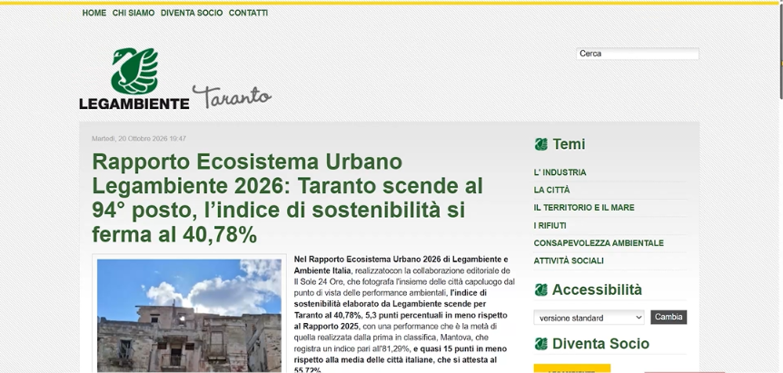Click the Legambiente swan logo
The image size is (783, 373).
pyautogui.click(x=134, y=78)
